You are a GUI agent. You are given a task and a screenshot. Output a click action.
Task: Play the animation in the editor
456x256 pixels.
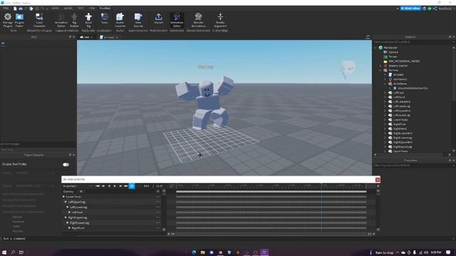tap(115, 186)
